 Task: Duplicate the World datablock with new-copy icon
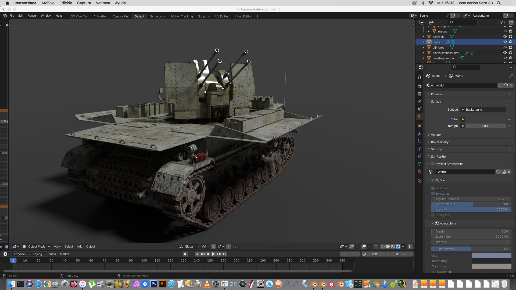506,85
